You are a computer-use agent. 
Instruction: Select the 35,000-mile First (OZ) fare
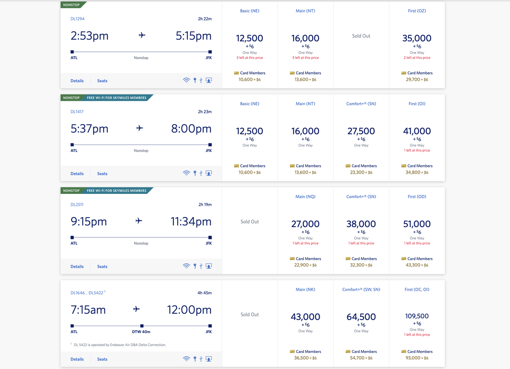pos(417,38)
